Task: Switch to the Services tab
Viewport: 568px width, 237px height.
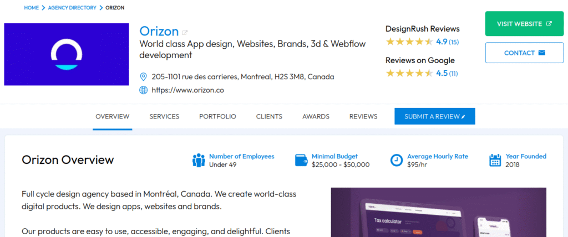Action: (x=164, y=116)
